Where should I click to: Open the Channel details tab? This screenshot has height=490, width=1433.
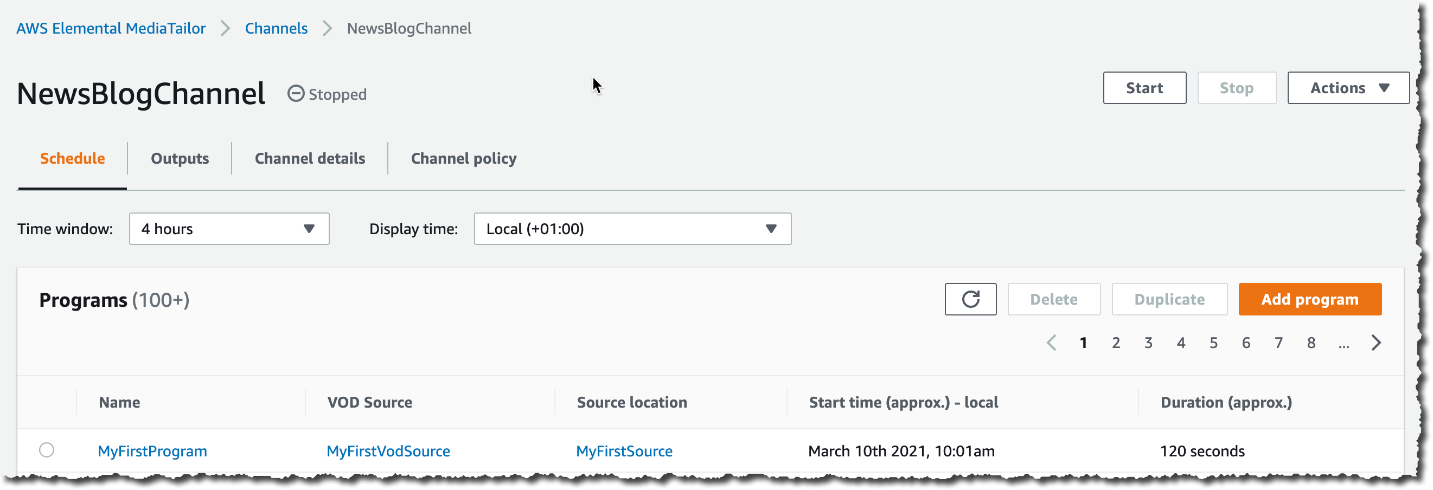click(310, 158)
